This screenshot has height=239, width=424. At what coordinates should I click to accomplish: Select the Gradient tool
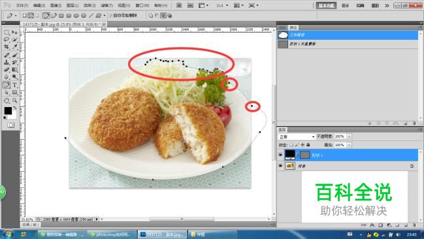click(x=14, y=69)
